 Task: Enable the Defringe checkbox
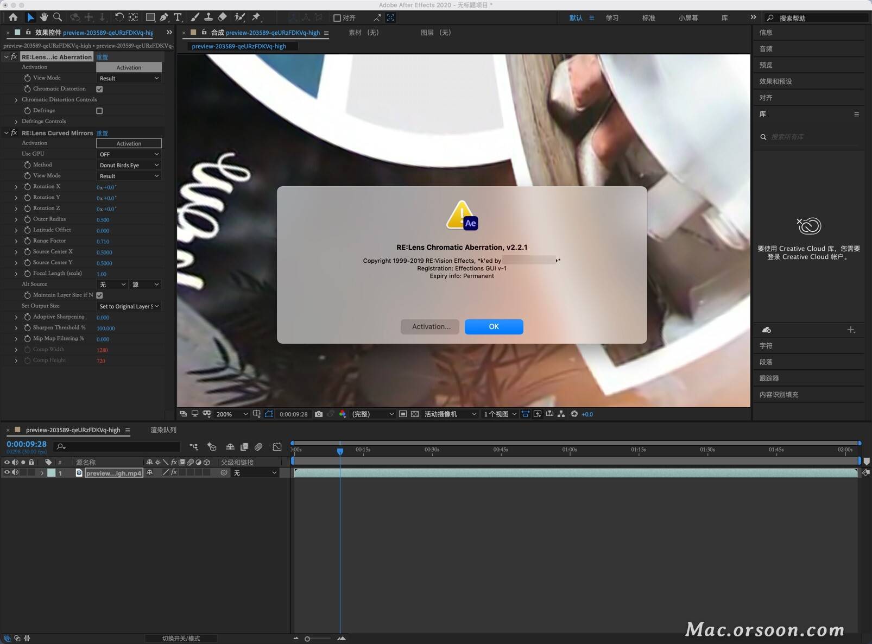99,111
